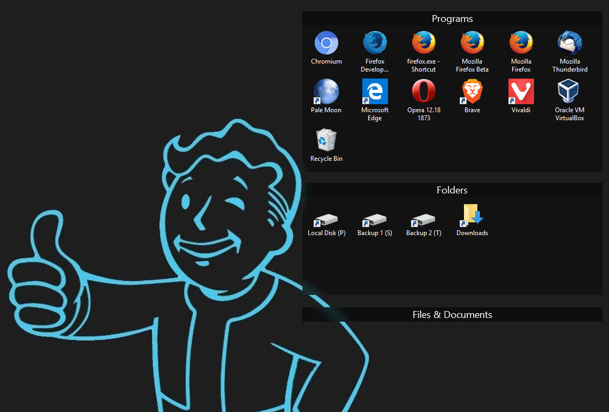Open Mozilla Thunderbird mail icon
Viewport: 609px width, 412px height.
point(570,43)
